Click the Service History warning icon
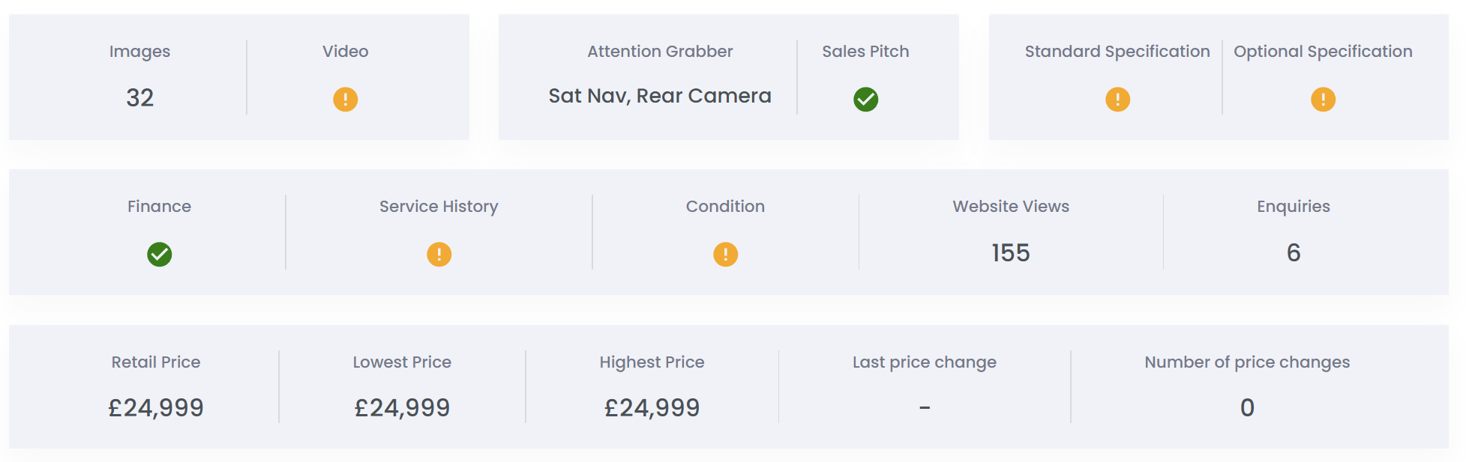The image size is (1466, 462). tap(439, 255)
